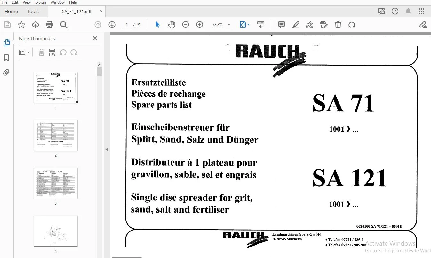The height and width of the screenshot is (258, 431).
Task: Open the View menu
Action: click(27, 2)
